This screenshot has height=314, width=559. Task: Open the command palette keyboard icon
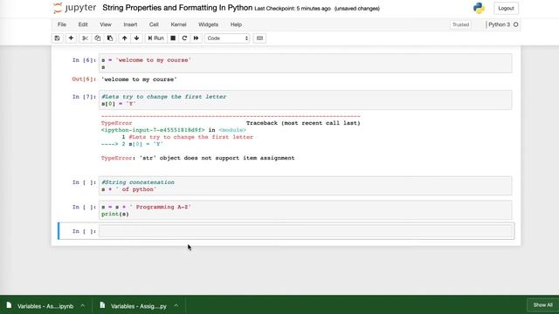tap(260, 38)
